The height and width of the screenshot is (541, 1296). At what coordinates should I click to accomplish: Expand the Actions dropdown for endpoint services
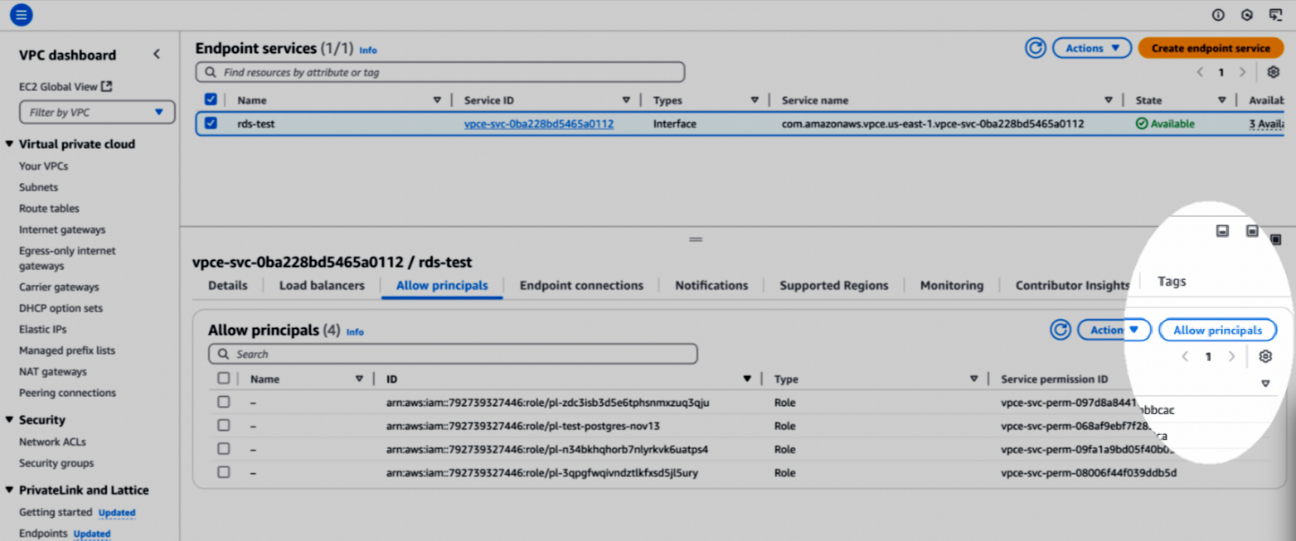tap(1092, 48)
